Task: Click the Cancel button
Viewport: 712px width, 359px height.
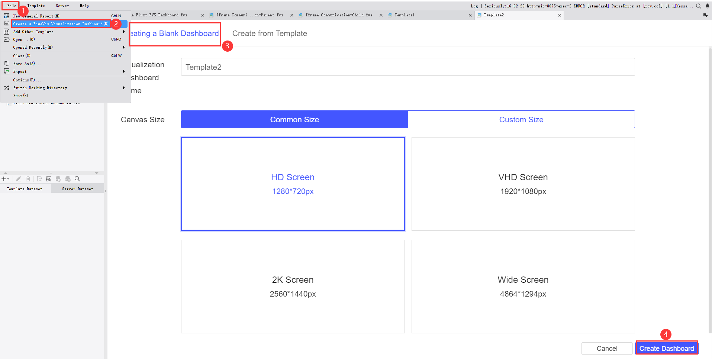Action: click(x=607, y=348)
